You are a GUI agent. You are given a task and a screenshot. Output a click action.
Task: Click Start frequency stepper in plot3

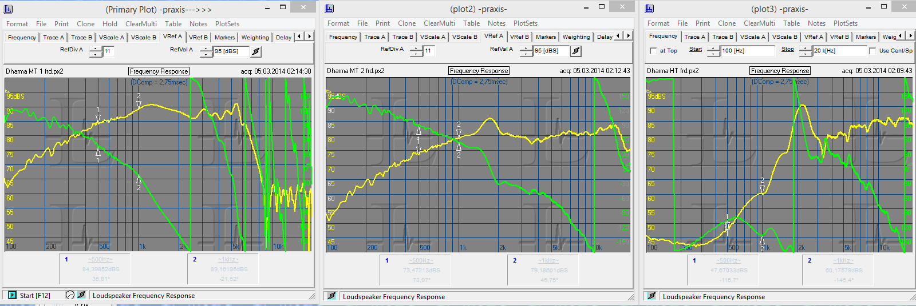(x=713, y=51)
